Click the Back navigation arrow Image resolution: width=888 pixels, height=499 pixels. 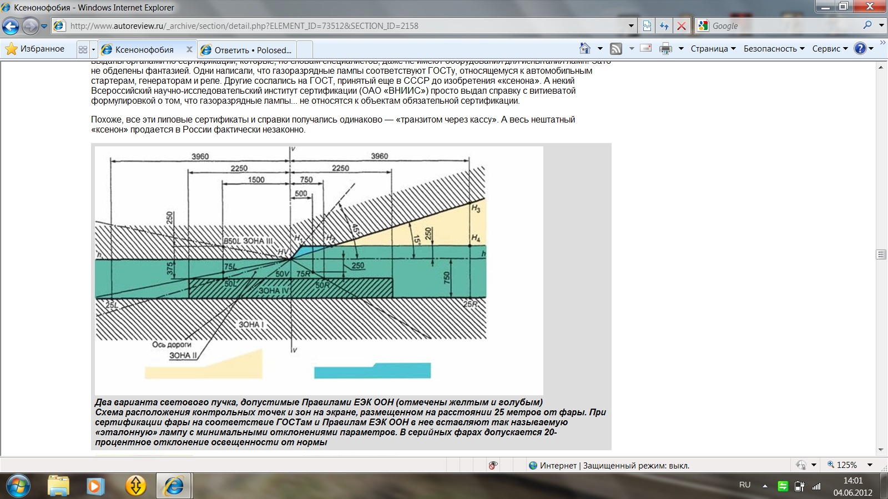pyautogui.click(x=11, y=26)
